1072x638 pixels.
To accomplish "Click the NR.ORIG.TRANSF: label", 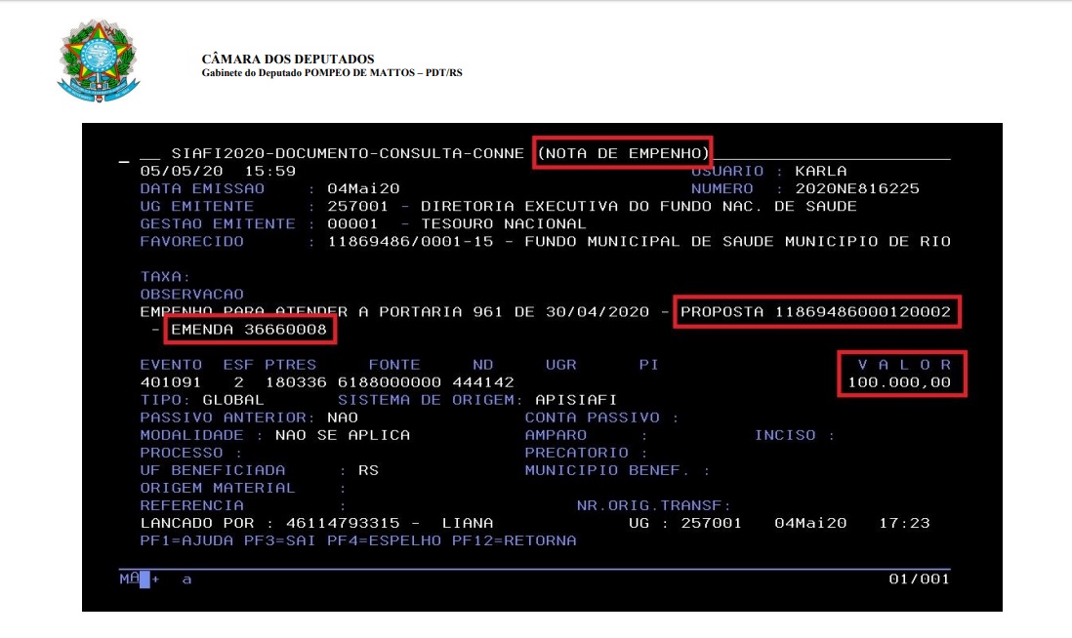I will pos(654,506).
